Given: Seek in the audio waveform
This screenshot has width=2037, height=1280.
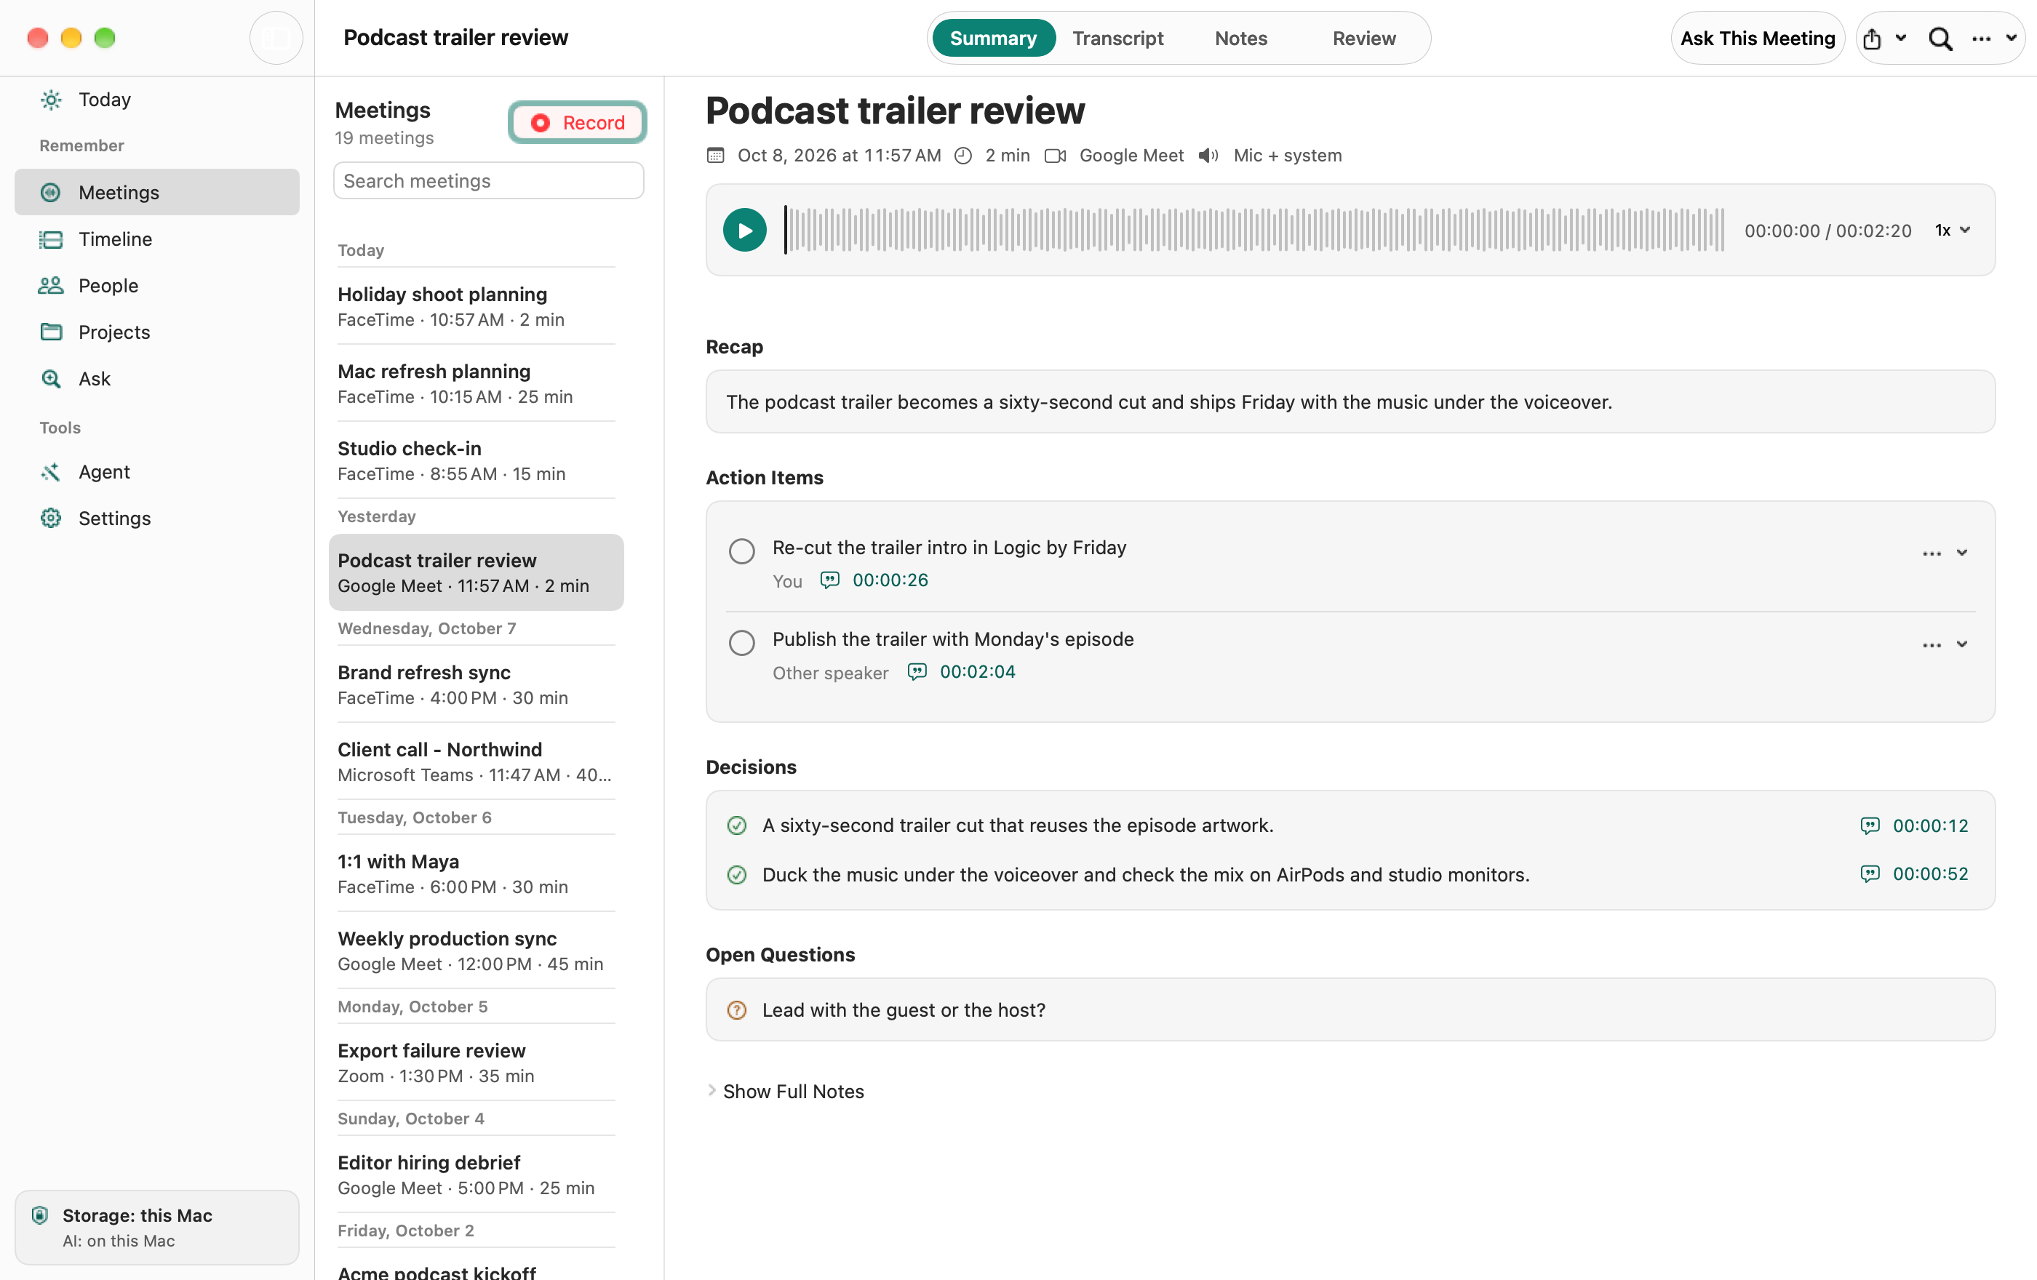Looking at the screenshot, I should (1254, 230).
